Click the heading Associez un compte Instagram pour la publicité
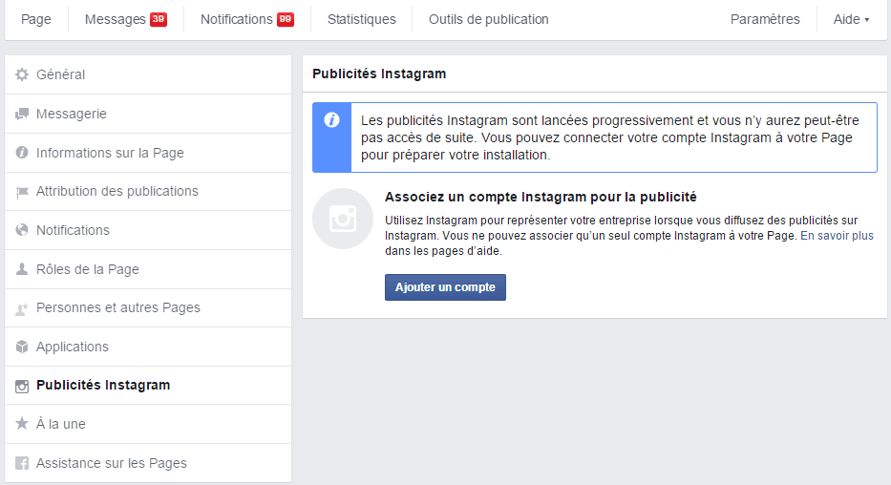891x485 pixels. (x=541, y=197)
